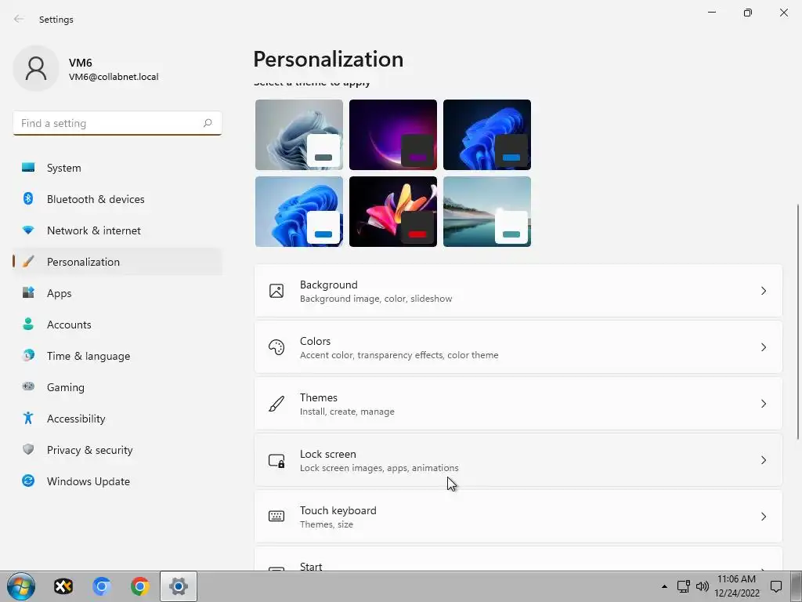The height and width of the screenshot is (602, 802).
Task: Click the Network & internet wifi icon
Action: click(28, 230)
